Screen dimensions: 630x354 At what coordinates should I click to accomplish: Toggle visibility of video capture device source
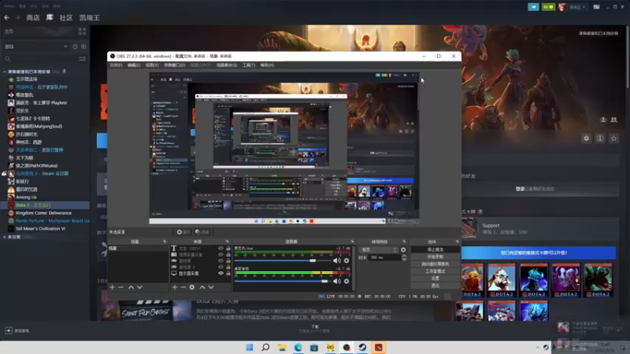tap(220, 254)
